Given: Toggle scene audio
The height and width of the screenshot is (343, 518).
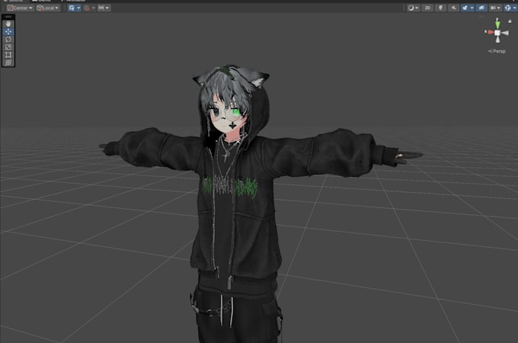Looking at the screenshot, I should pyautogui.click(x=453, y=8).
